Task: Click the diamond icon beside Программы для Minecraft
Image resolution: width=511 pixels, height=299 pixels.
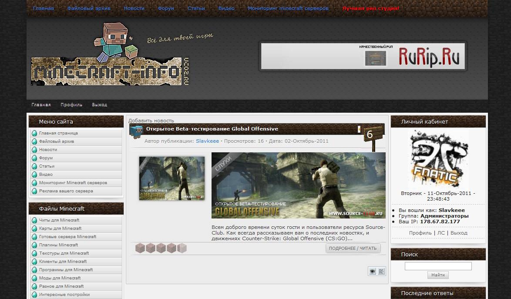Action: (x=34, y=270)
